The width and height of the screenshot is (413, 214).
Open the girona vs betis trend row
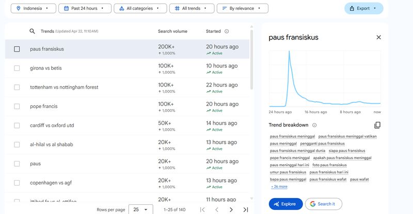coord(127,68)
